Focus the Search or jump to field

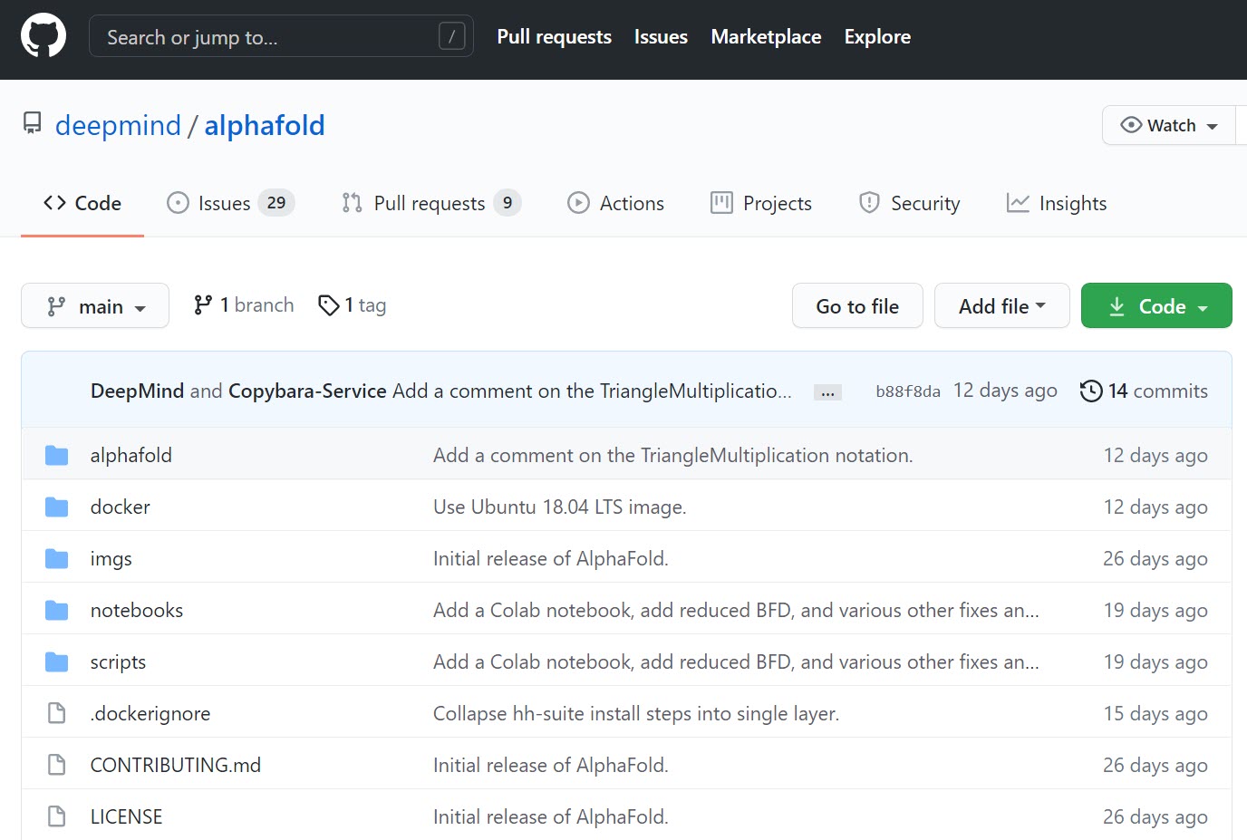coord(281,36)
